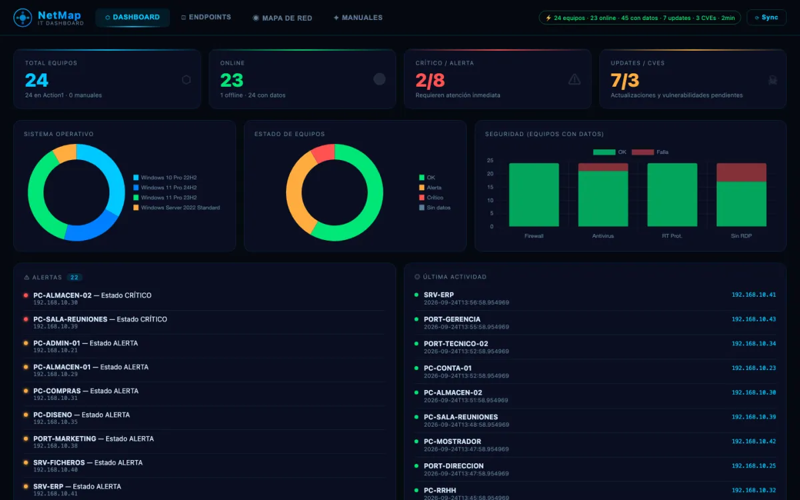Click the Sin RDP bar in the Seguridad chart

(x=741, y=195)
